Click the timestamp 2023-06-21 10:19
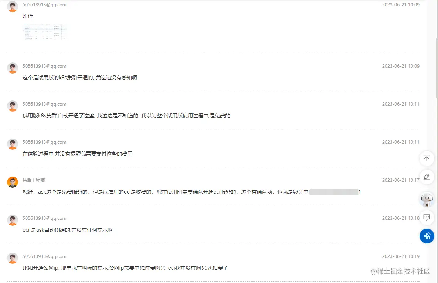438x283 pixels. click(x=401, y=256)
